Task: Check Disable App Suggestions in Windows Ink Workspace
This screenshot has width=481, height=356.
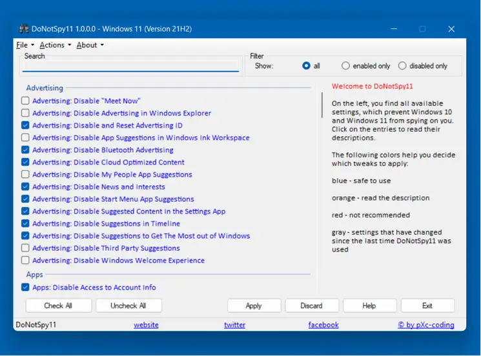Action: point(25,137)
